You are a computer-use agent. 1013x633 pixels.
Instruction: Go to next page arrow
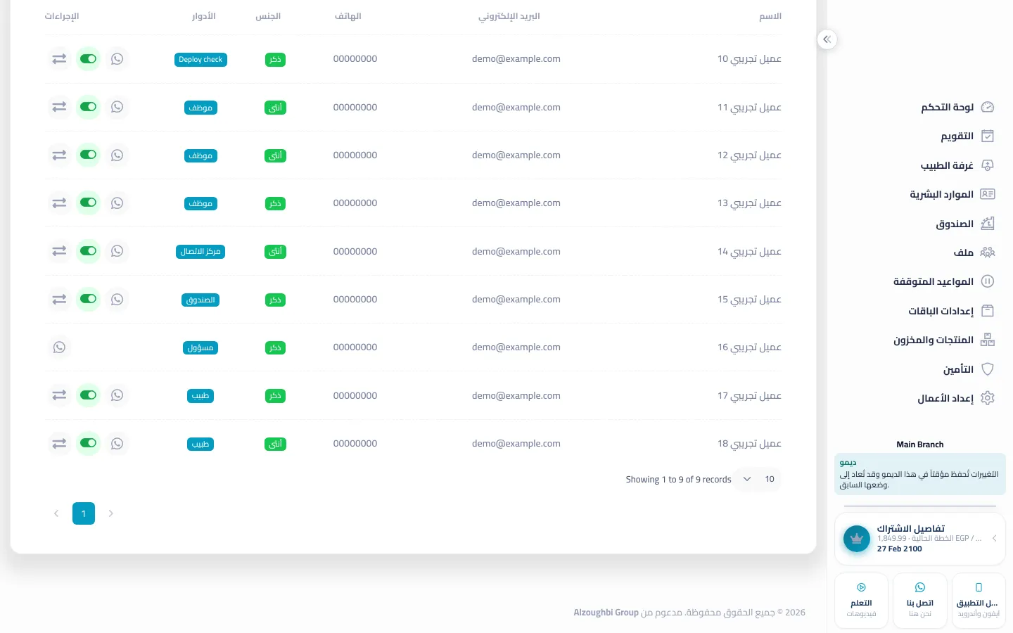click(x=110, y=513)
